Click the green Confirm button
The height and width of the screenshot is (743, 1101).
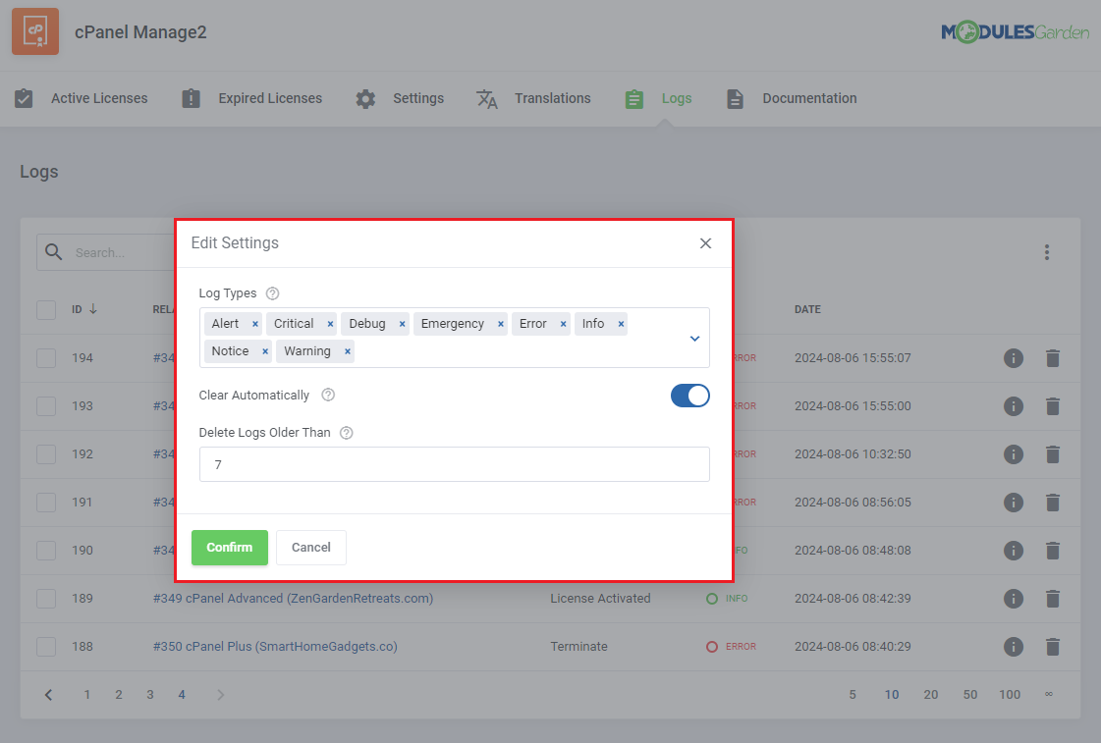(x=230, y=548)
